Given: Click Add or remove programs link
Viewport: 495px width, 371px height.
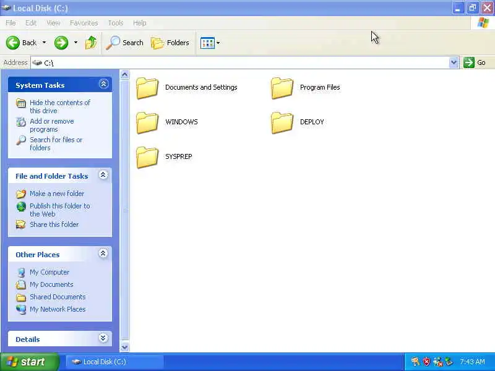Looking at the screenshot, I should pyautogui.click(x=52, y=126).
